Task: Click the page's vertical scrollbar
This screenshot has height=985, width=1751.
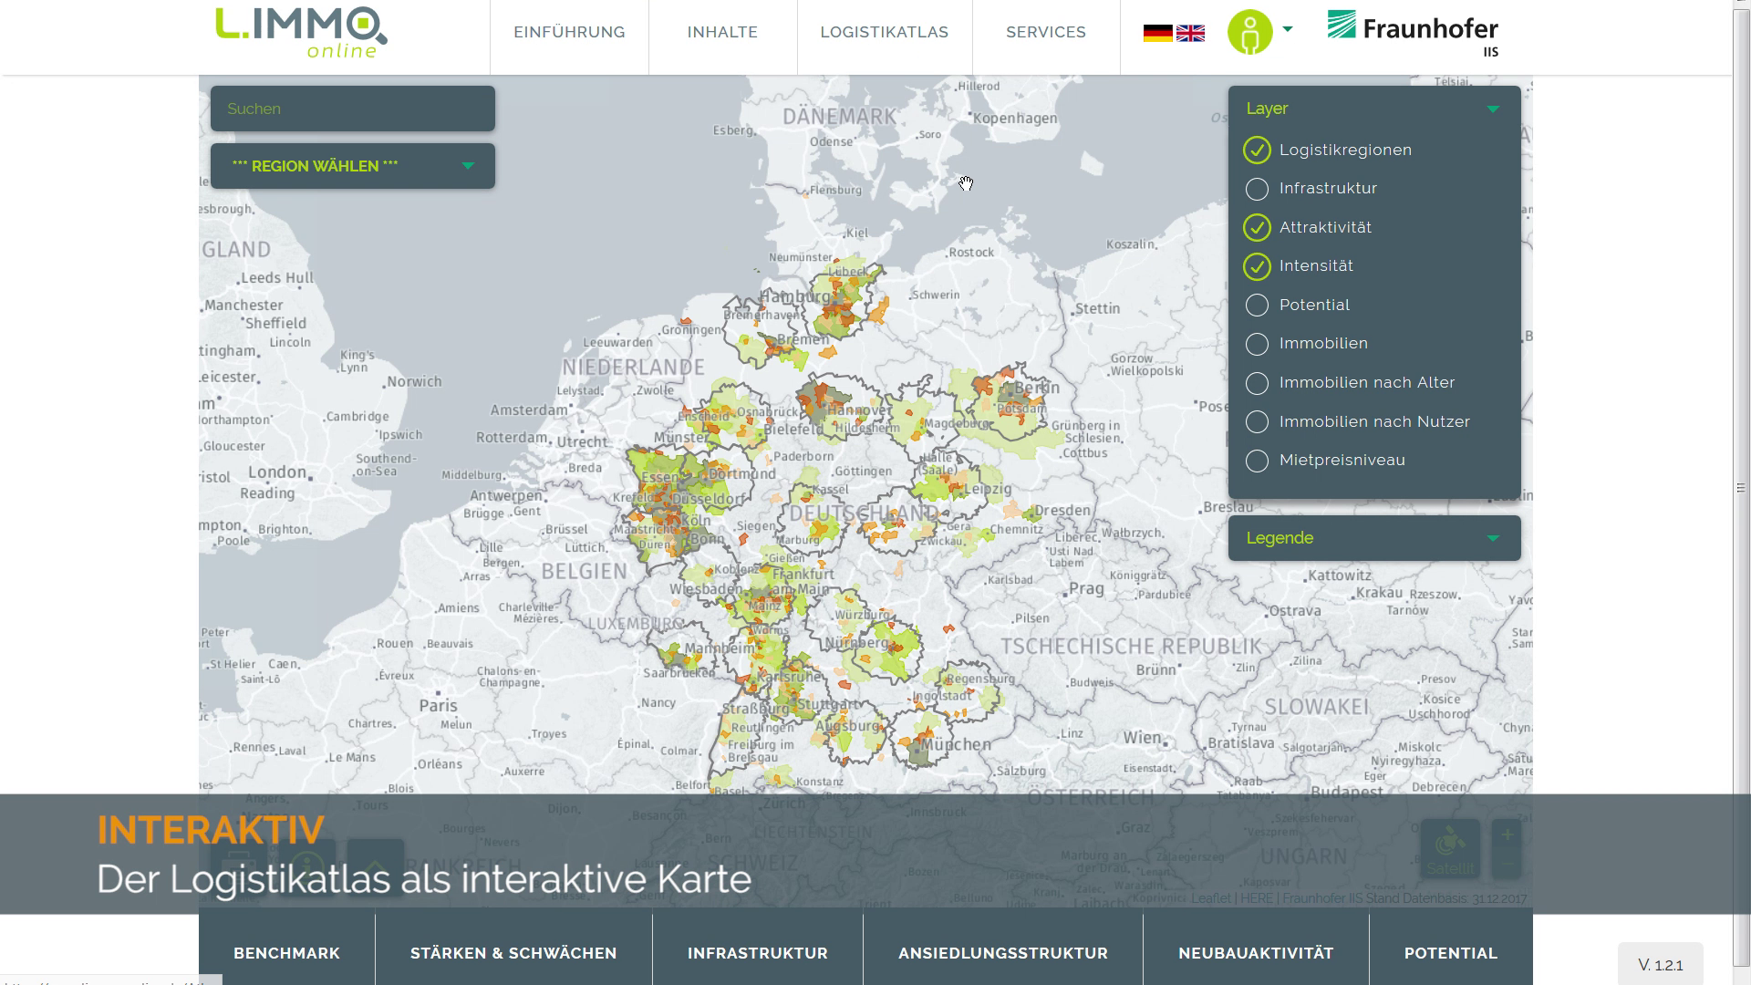Action: [1741, 488]
